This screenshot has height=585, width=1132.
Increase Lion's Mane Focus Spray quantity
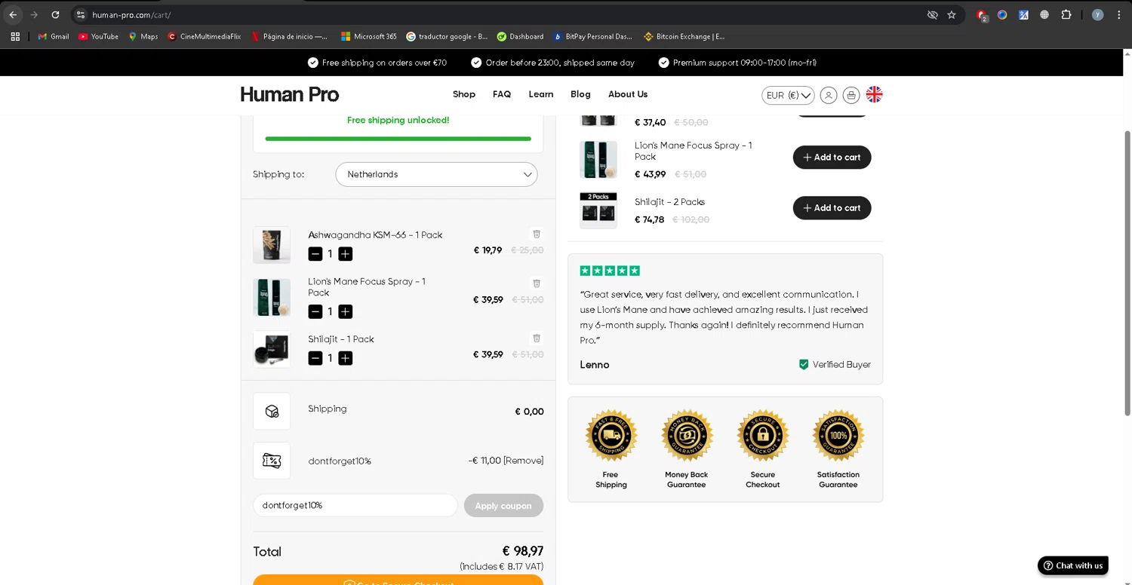click(345, 311)
